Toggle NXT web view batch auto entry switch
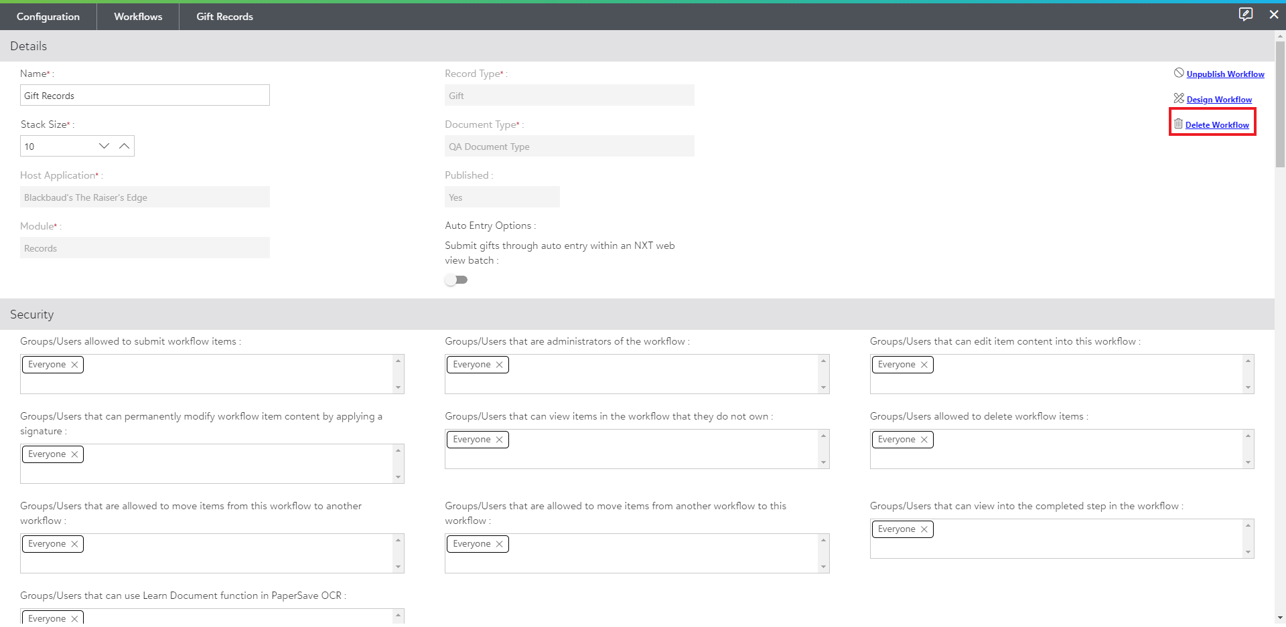 pos(456,280)
